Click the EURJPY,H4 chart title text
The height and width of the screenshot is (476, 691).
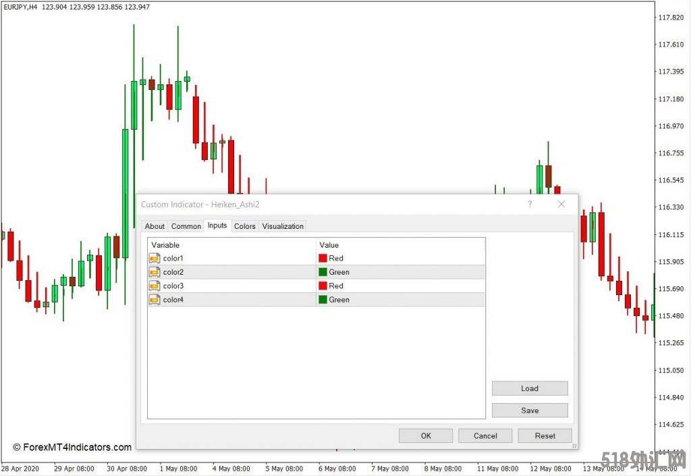click(20, 7)
